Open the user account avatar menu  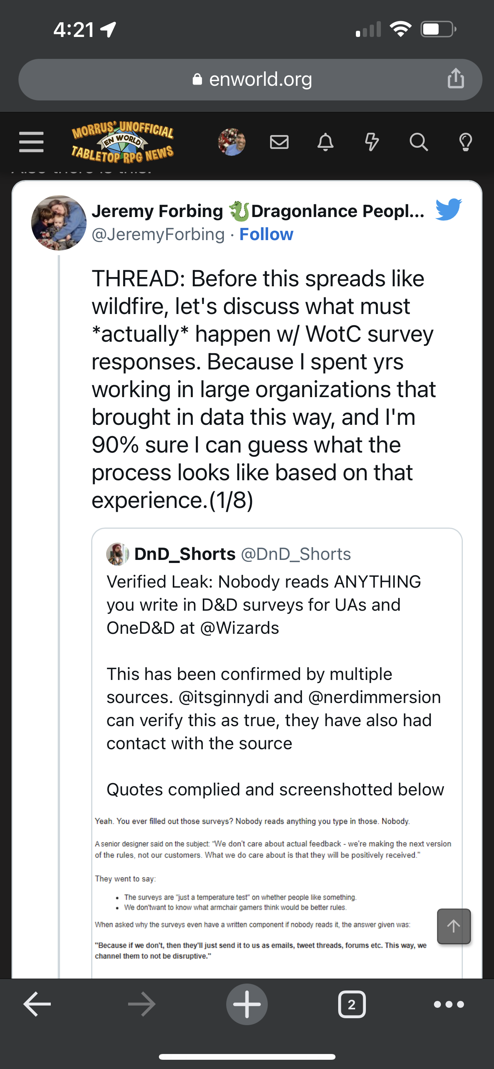[232, 142]
